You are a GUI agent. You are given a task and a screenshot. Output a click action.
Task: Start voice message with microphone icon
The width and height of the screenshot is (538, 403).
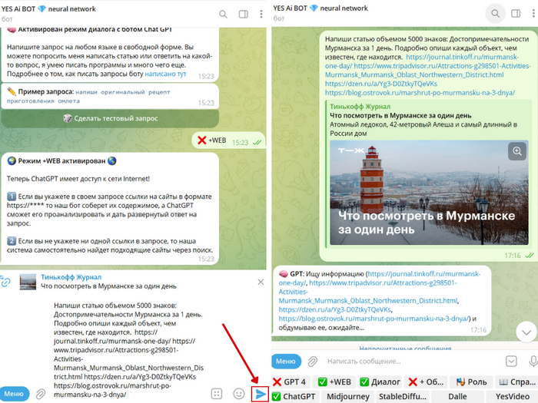coord(533,362)
